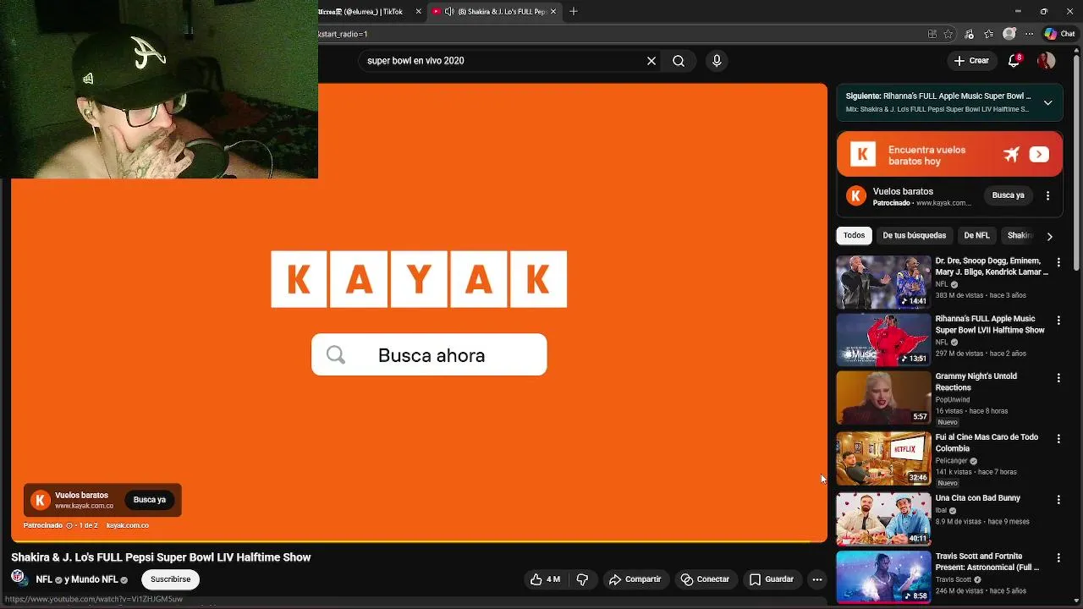Click Suscribirse to the NFL channel
Image resolution: width=1083 pixels, height=609 pixels.
click(171, 579)
